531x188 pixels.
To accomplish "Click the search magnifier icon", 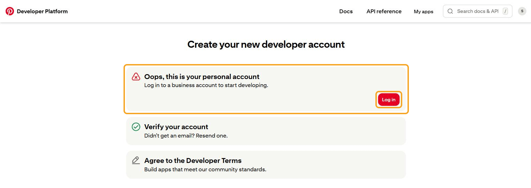I will (450, 11).
